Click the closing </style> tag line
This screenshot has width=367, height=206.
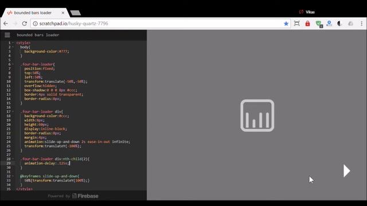[24, 189]
